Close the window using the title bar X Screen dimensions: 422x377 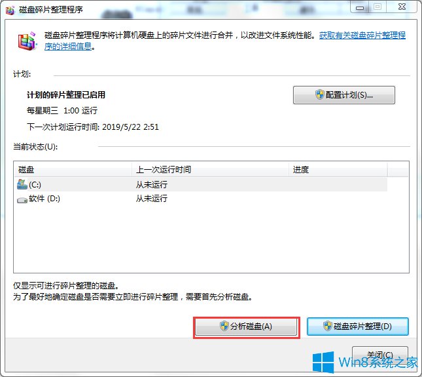[x=402, y=7]
